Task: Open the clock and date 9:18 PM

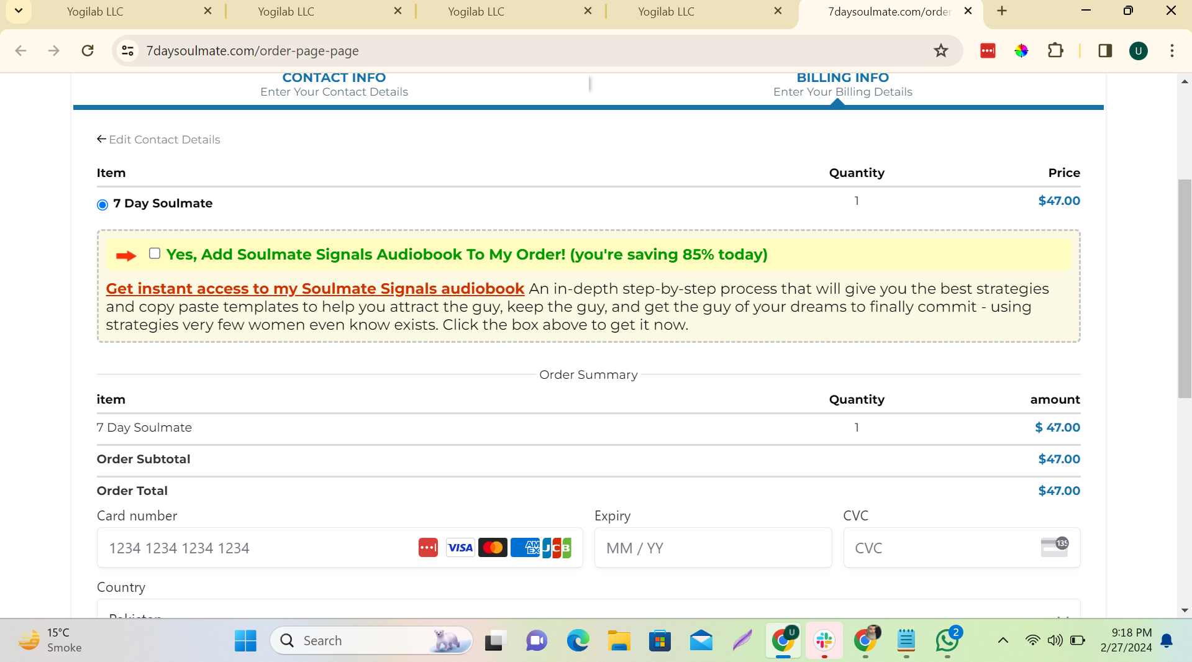Action: [x=1126, y=640]
